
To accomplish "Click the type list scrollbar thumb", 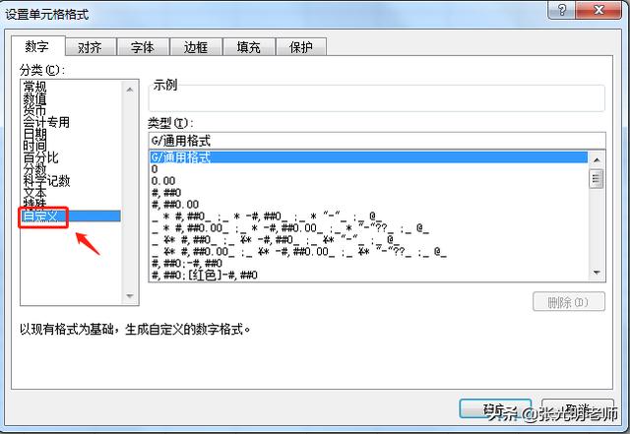I will click(597, 179).
